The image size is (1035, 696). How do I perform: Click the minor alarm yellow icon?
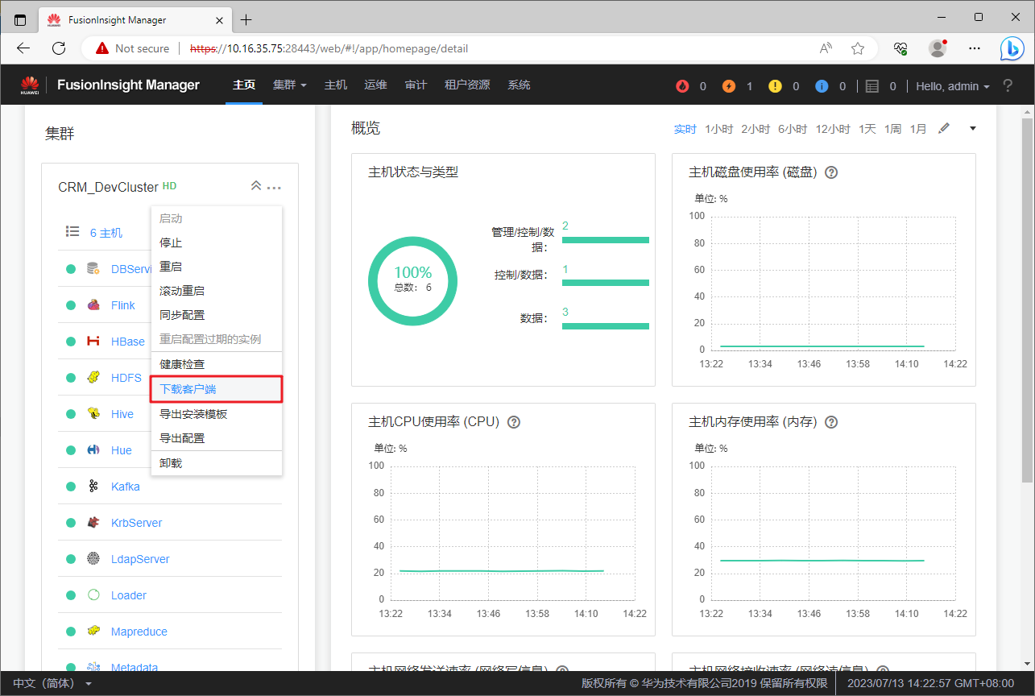coord(776,85)
